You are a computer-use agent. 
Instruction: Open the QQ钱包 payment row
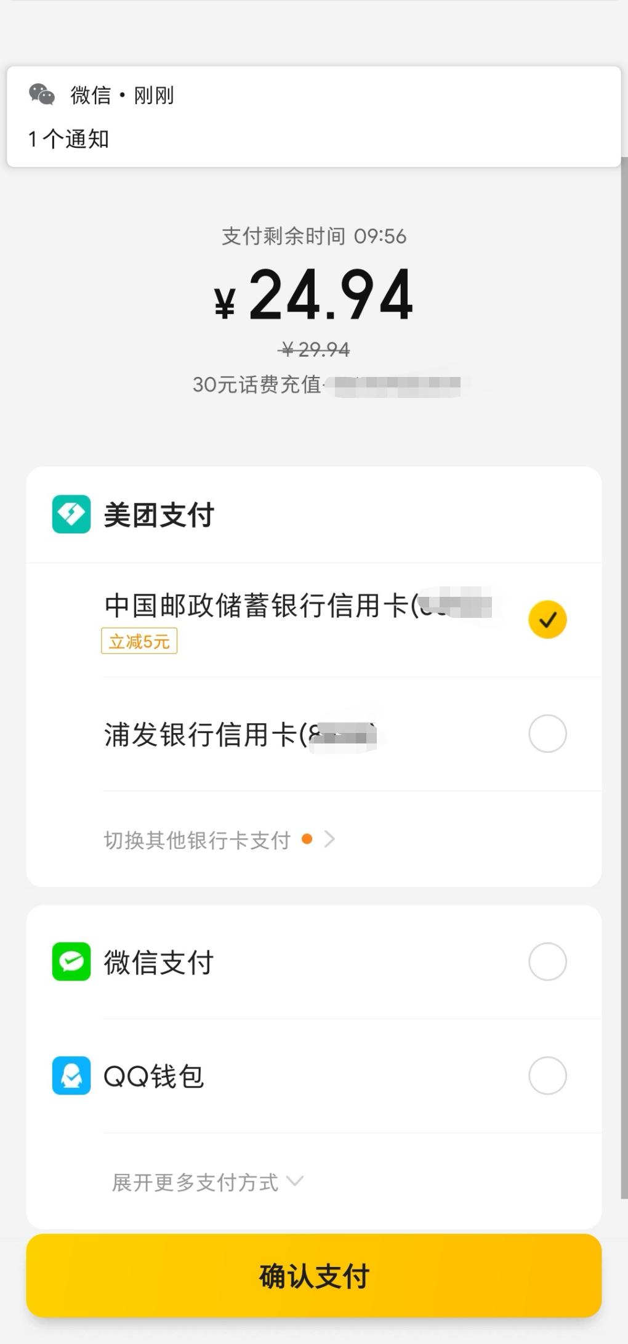click(x=308, y=1076)
